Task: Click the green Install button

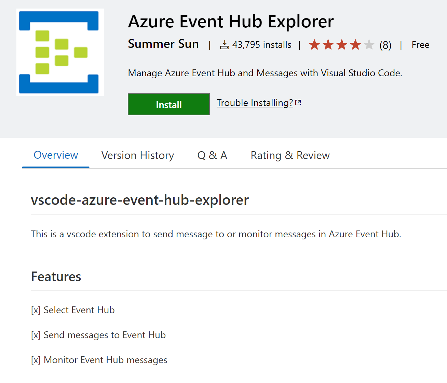Action: click(169, 104)
